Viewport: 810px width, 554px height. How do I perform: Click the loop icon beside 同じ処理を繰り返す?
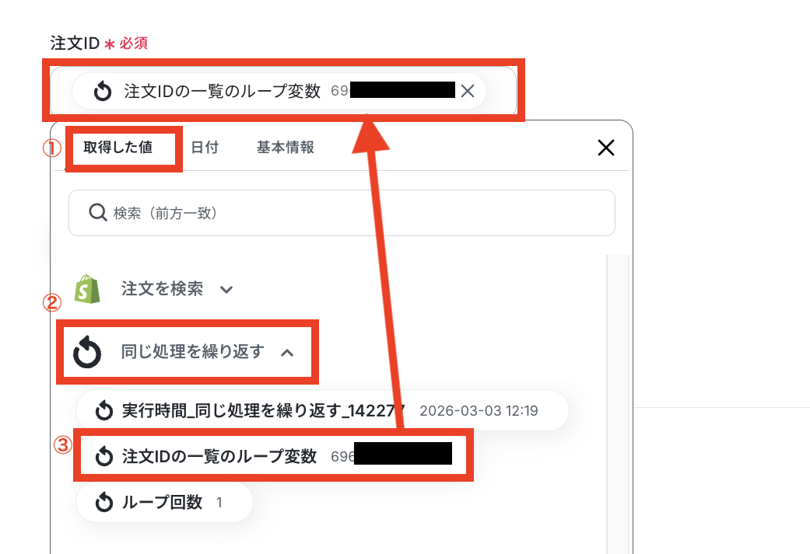click(x=87, y=352)
